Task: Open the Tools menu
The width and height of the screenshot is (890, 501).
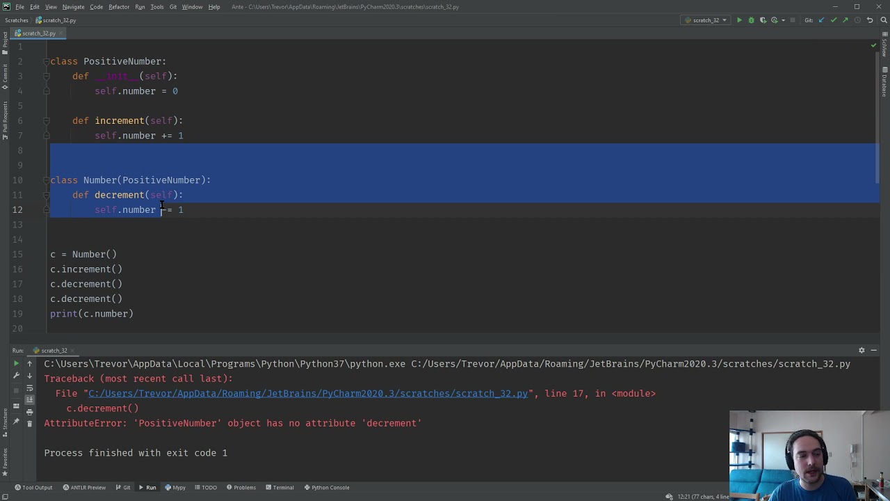Action: tap(157, 7)
